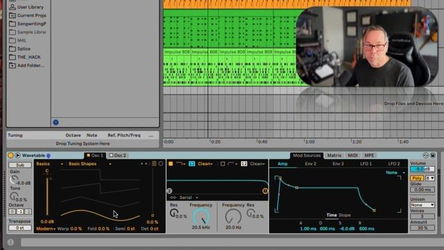This screenshot has height=250, width=444.
Task: Open filter 2 type shape dropdown
Action: (x=233, y=164)
